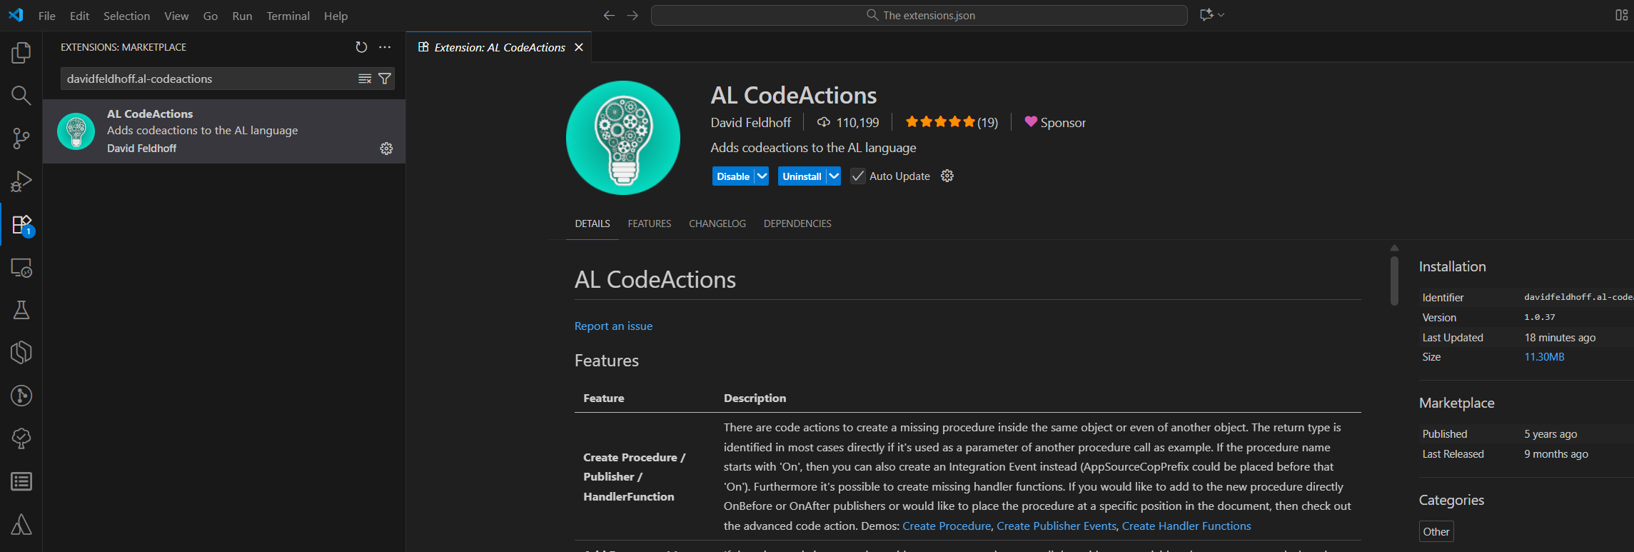The image size is (1634, 552).
Task: Switch to the DETAILS tab
Action: click(x=592, y=224)
